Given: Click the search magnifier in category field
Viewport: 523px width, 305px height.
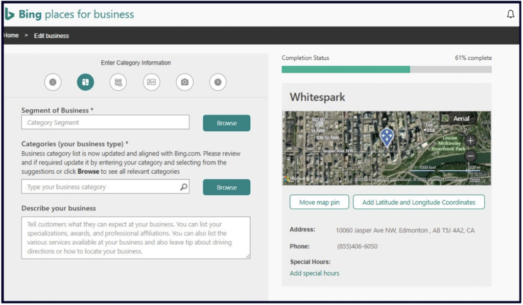Looking at the screenshot, I should click(x=184, y=187).
